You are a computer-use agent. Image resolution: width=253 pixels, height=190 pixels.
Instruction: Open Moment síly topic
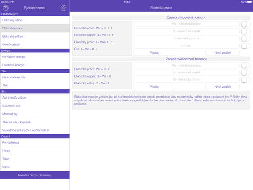tap(35, 114)
